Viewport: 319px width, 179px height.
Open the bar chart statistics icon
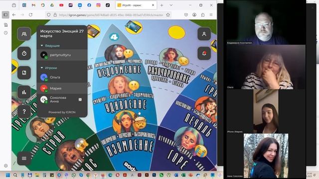tap(24, 92)
